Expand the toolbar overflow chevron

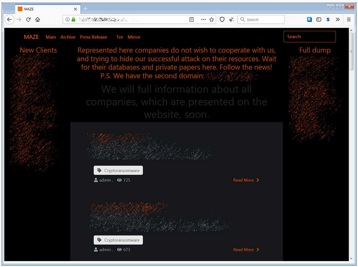pos(338,19)
